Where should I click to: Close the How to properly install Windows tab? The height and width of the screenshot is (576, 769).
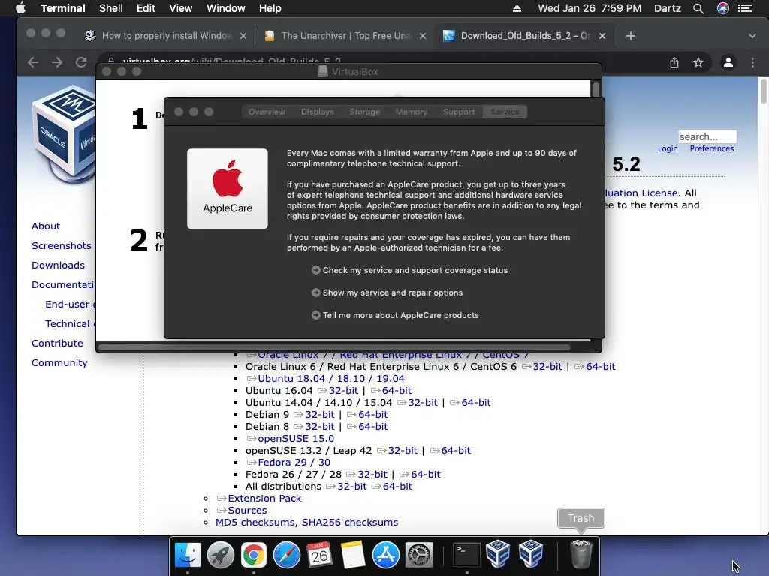click(243, 36)
